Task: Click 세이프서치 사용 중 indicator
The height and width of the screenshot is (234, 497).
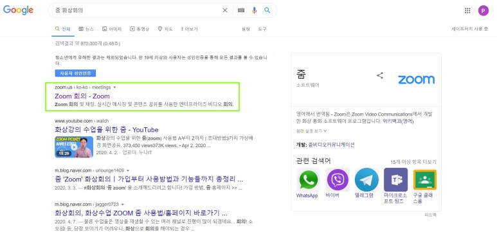Action: pos(470,29)
